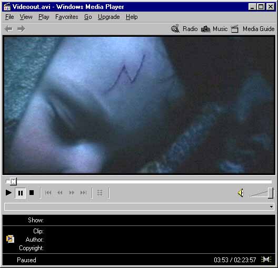This screenshot has height=268, width=278.
Task: Click the skip back (previous track) icon
Action: coord(48,192)
